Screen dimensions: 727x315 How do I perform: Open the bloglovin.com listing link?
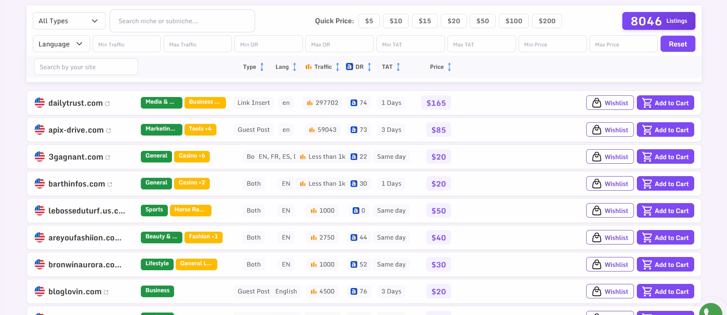click(75, 291)
